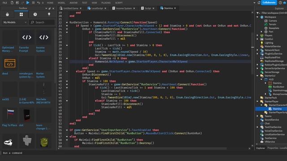This screenshot has width=287, height=161.
Task: Close the Stamina script tab
Action: pyautogui.click(x=175, y=8)
